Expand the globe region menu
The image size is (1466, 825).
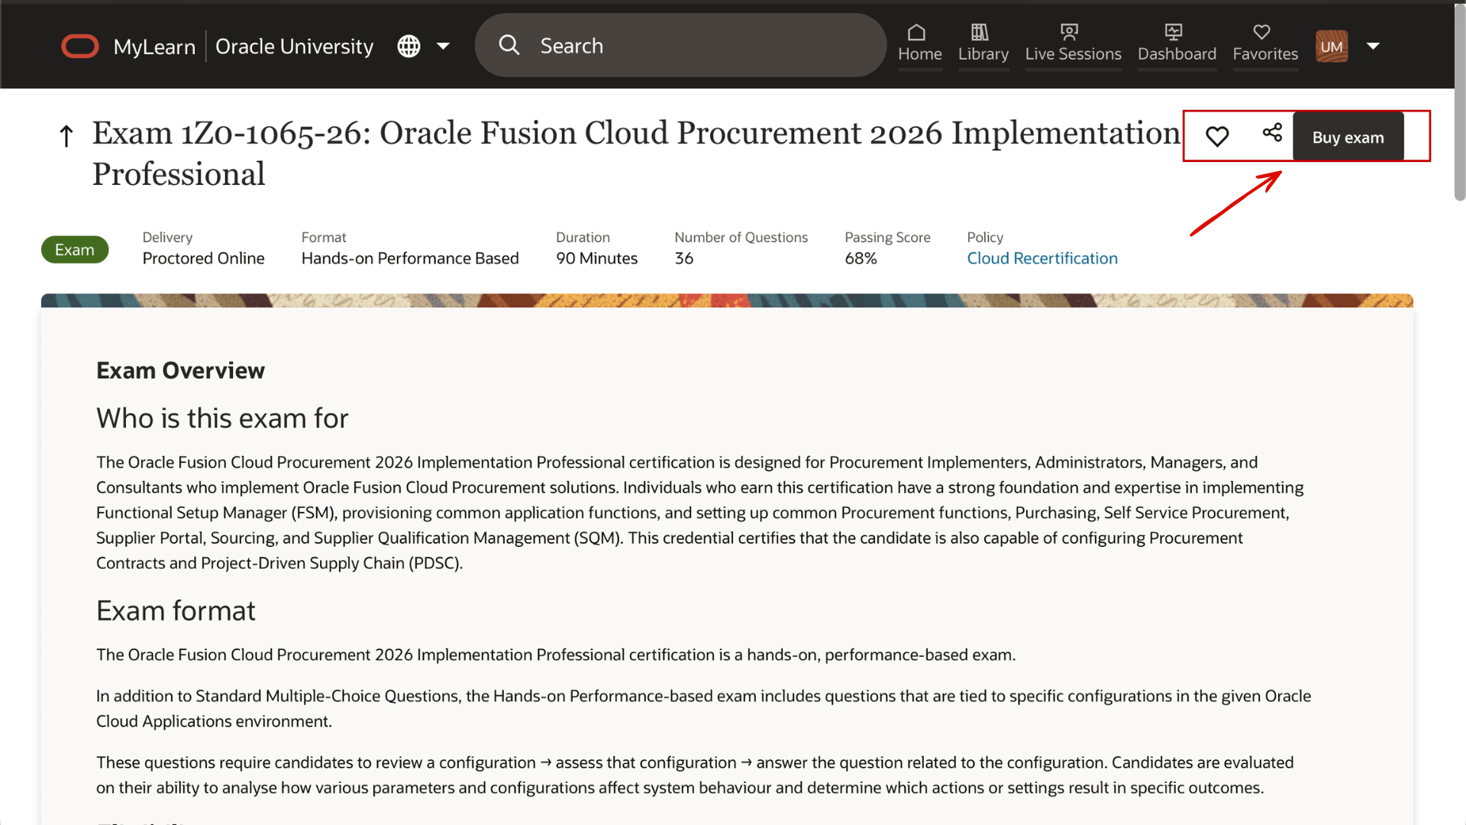click(408, 46)
